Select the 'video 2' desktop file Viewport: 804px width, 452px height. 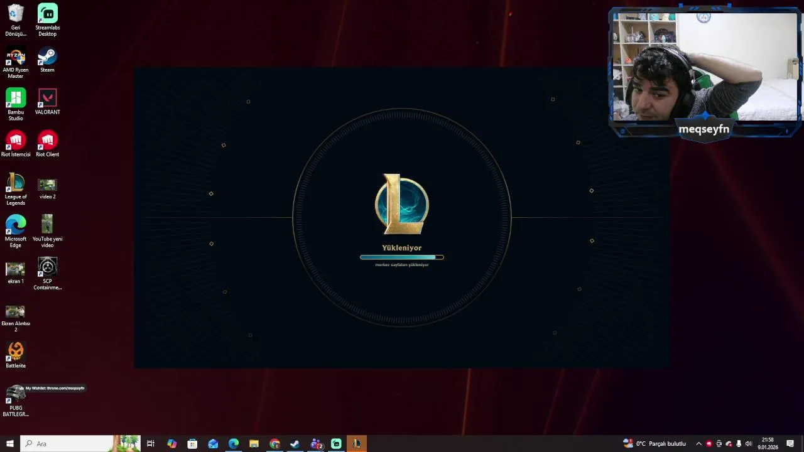point(48,188)
